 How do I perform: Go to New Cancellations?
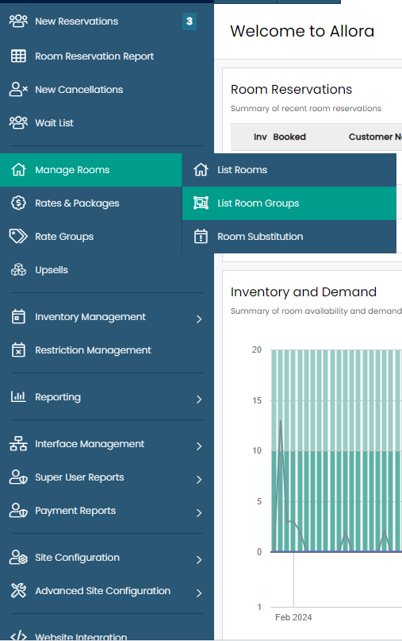coord(78,90)
